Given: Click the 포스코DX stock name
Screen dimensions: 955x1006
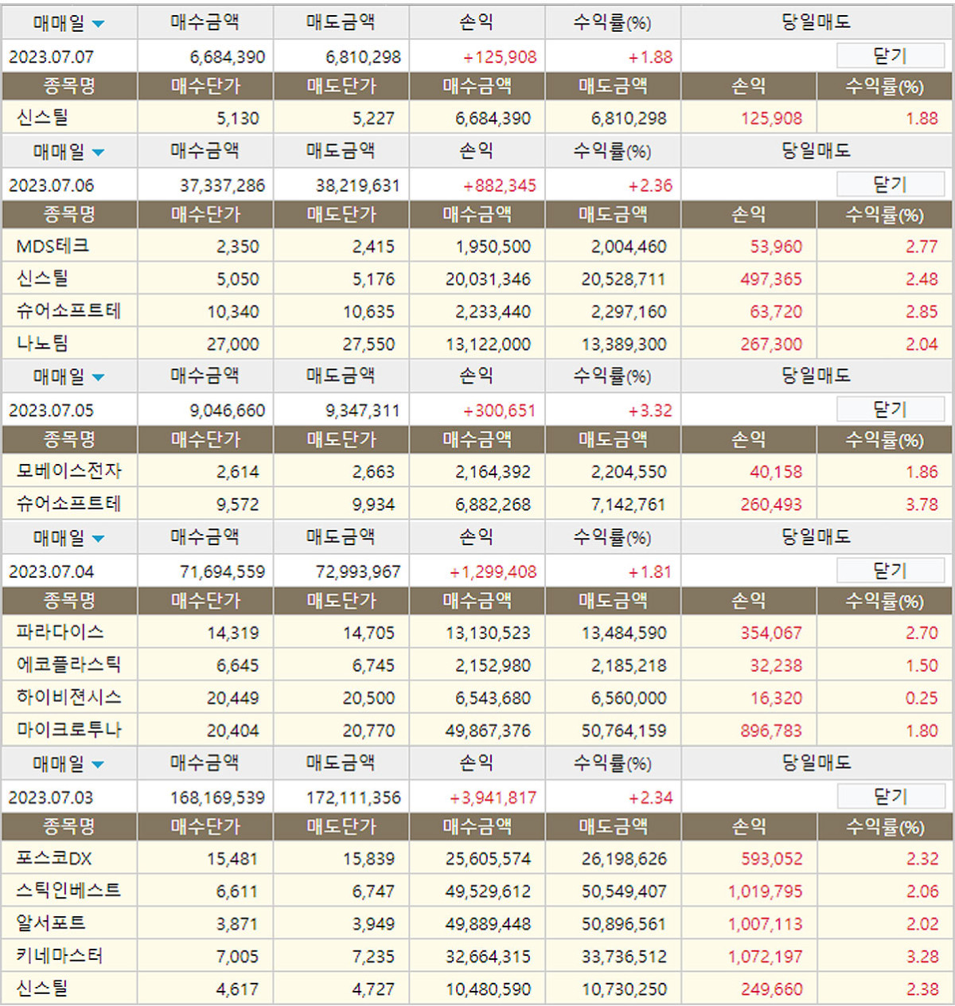Looking at the screenshot, I should pos(53,859).
